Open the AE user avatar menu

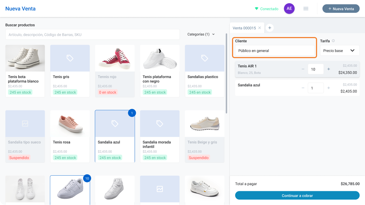[289, 9]
